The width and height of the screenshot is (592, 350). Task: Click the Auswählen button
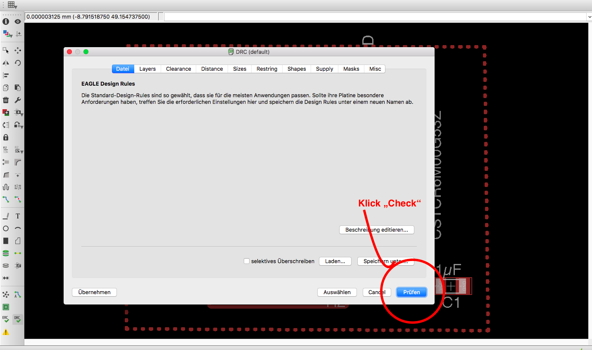point(337,292)
